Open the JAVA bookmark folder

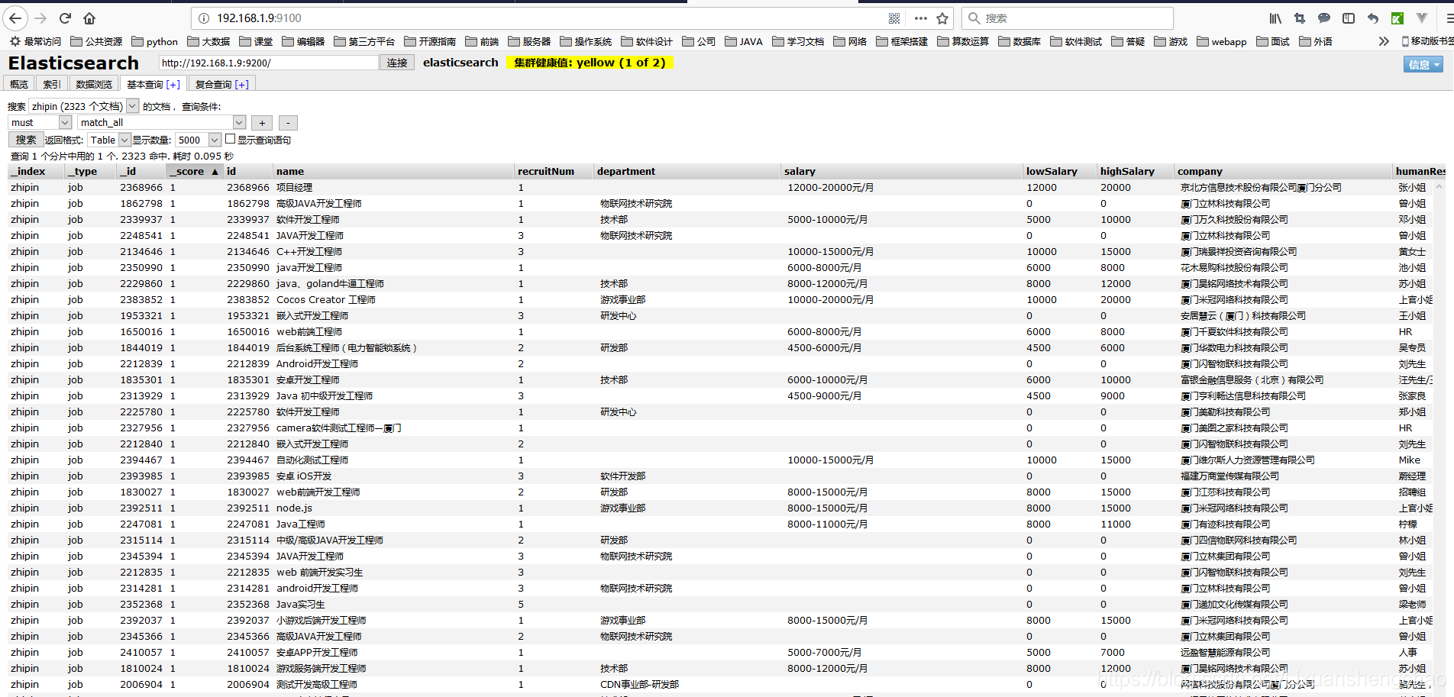(x=744, y=41)
